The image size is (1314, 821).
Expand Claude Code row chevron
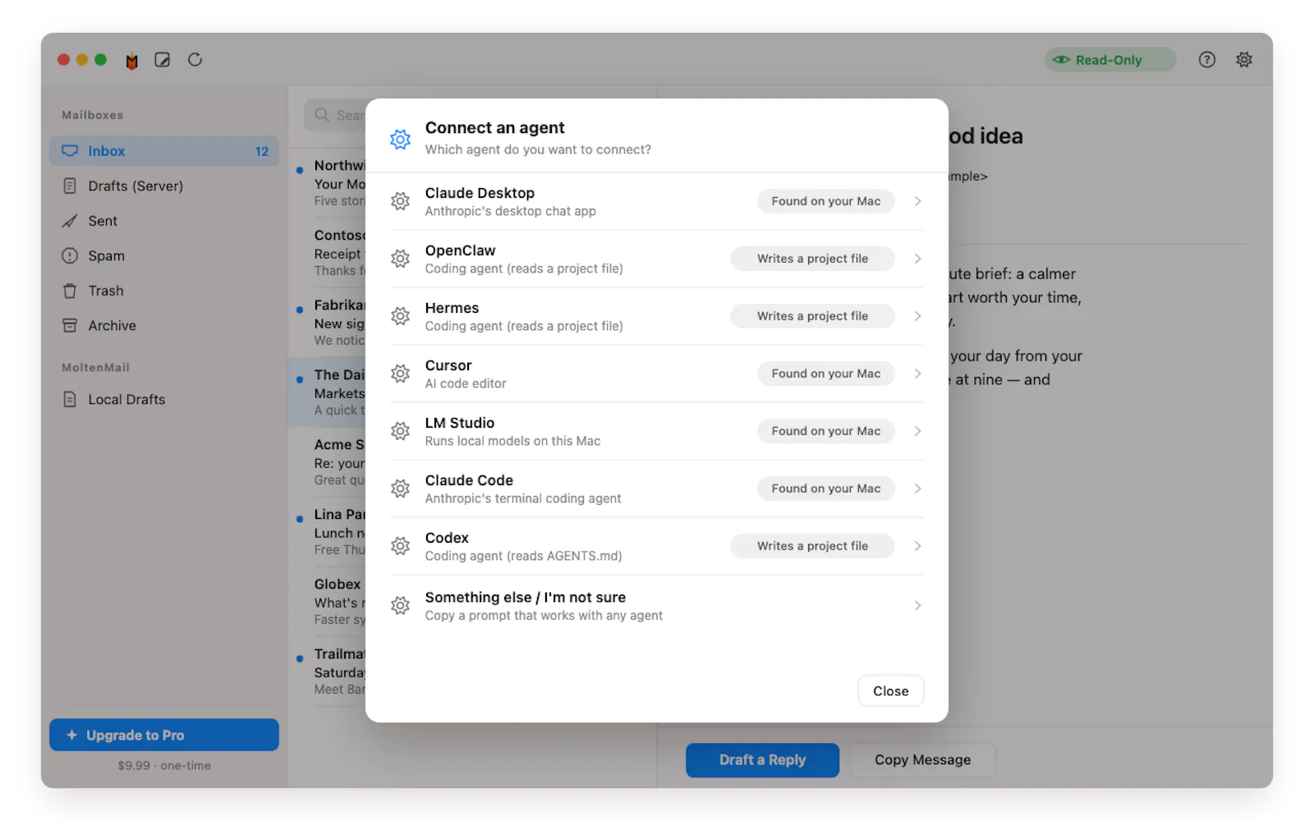917,488
